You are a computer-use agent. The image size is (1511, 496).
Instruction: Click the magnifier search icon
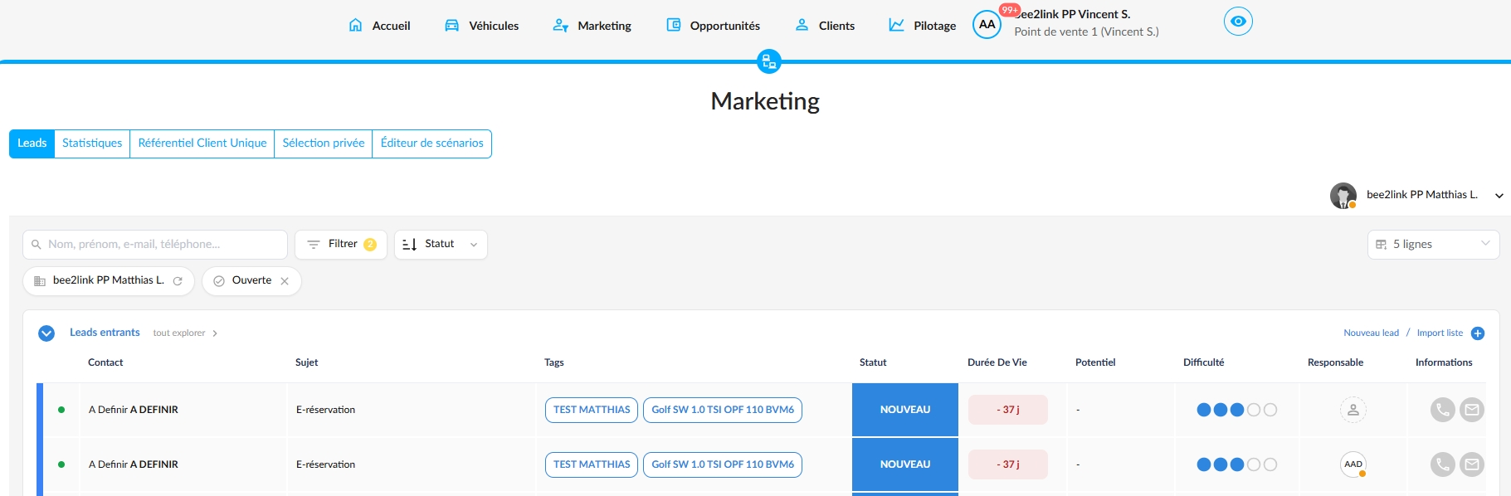coord(36,245)
